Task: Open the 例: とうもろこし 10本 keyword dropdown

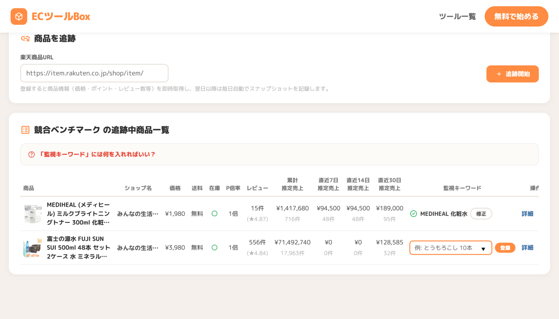Action: click(x=451, y=248)
